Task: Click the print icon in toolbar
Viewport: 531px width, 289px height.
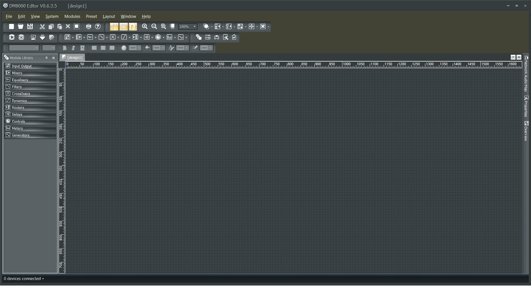Action: (x=89, y=26)
